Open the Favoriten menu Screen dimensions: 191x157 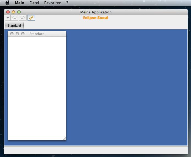[x=53, y=3]
